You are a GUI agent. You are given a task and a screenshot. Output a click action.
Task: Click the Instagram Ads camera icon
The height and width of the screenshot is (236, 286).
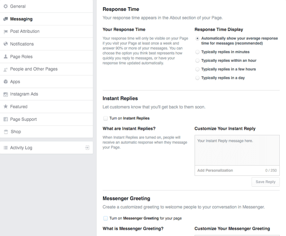[6, 94]
